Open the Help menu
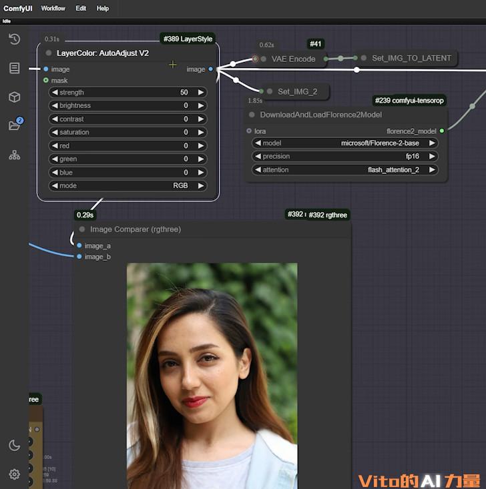486x489 pixels. 103,9
